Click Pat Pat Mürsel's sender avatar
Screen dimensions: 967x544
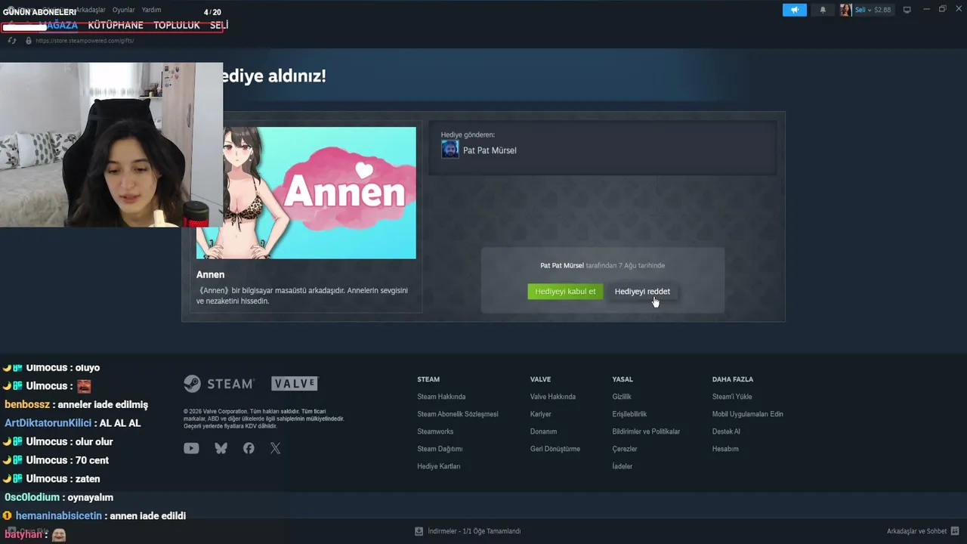pos(450,150)
